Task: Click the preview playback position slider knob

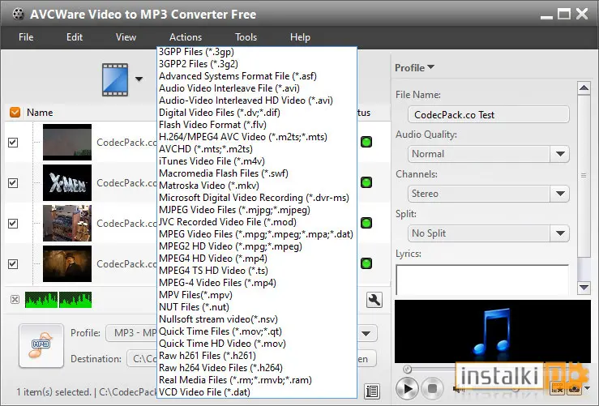Action: tap(407, 369)
